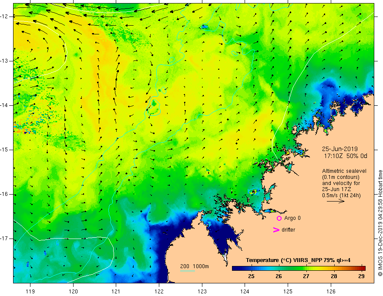Image resolution: width=383 pixels, height=296 pixels.
Task: Click the longitude axis label '121'
Action: click(116, 291)
